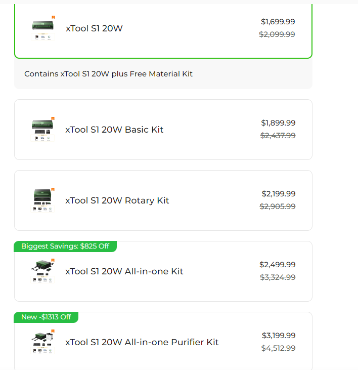Viewport: 358px width, 370px height.
Task: Click the $2,499.99 All-in-one Kit price
Action: [x=277, y=265]
